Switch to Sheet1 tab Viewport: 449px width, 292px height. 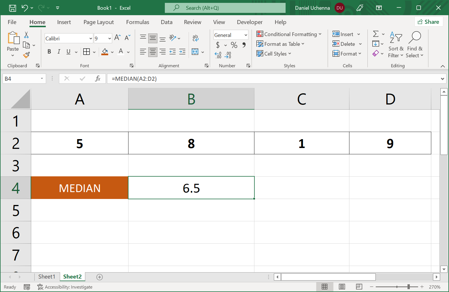point(47,277)
